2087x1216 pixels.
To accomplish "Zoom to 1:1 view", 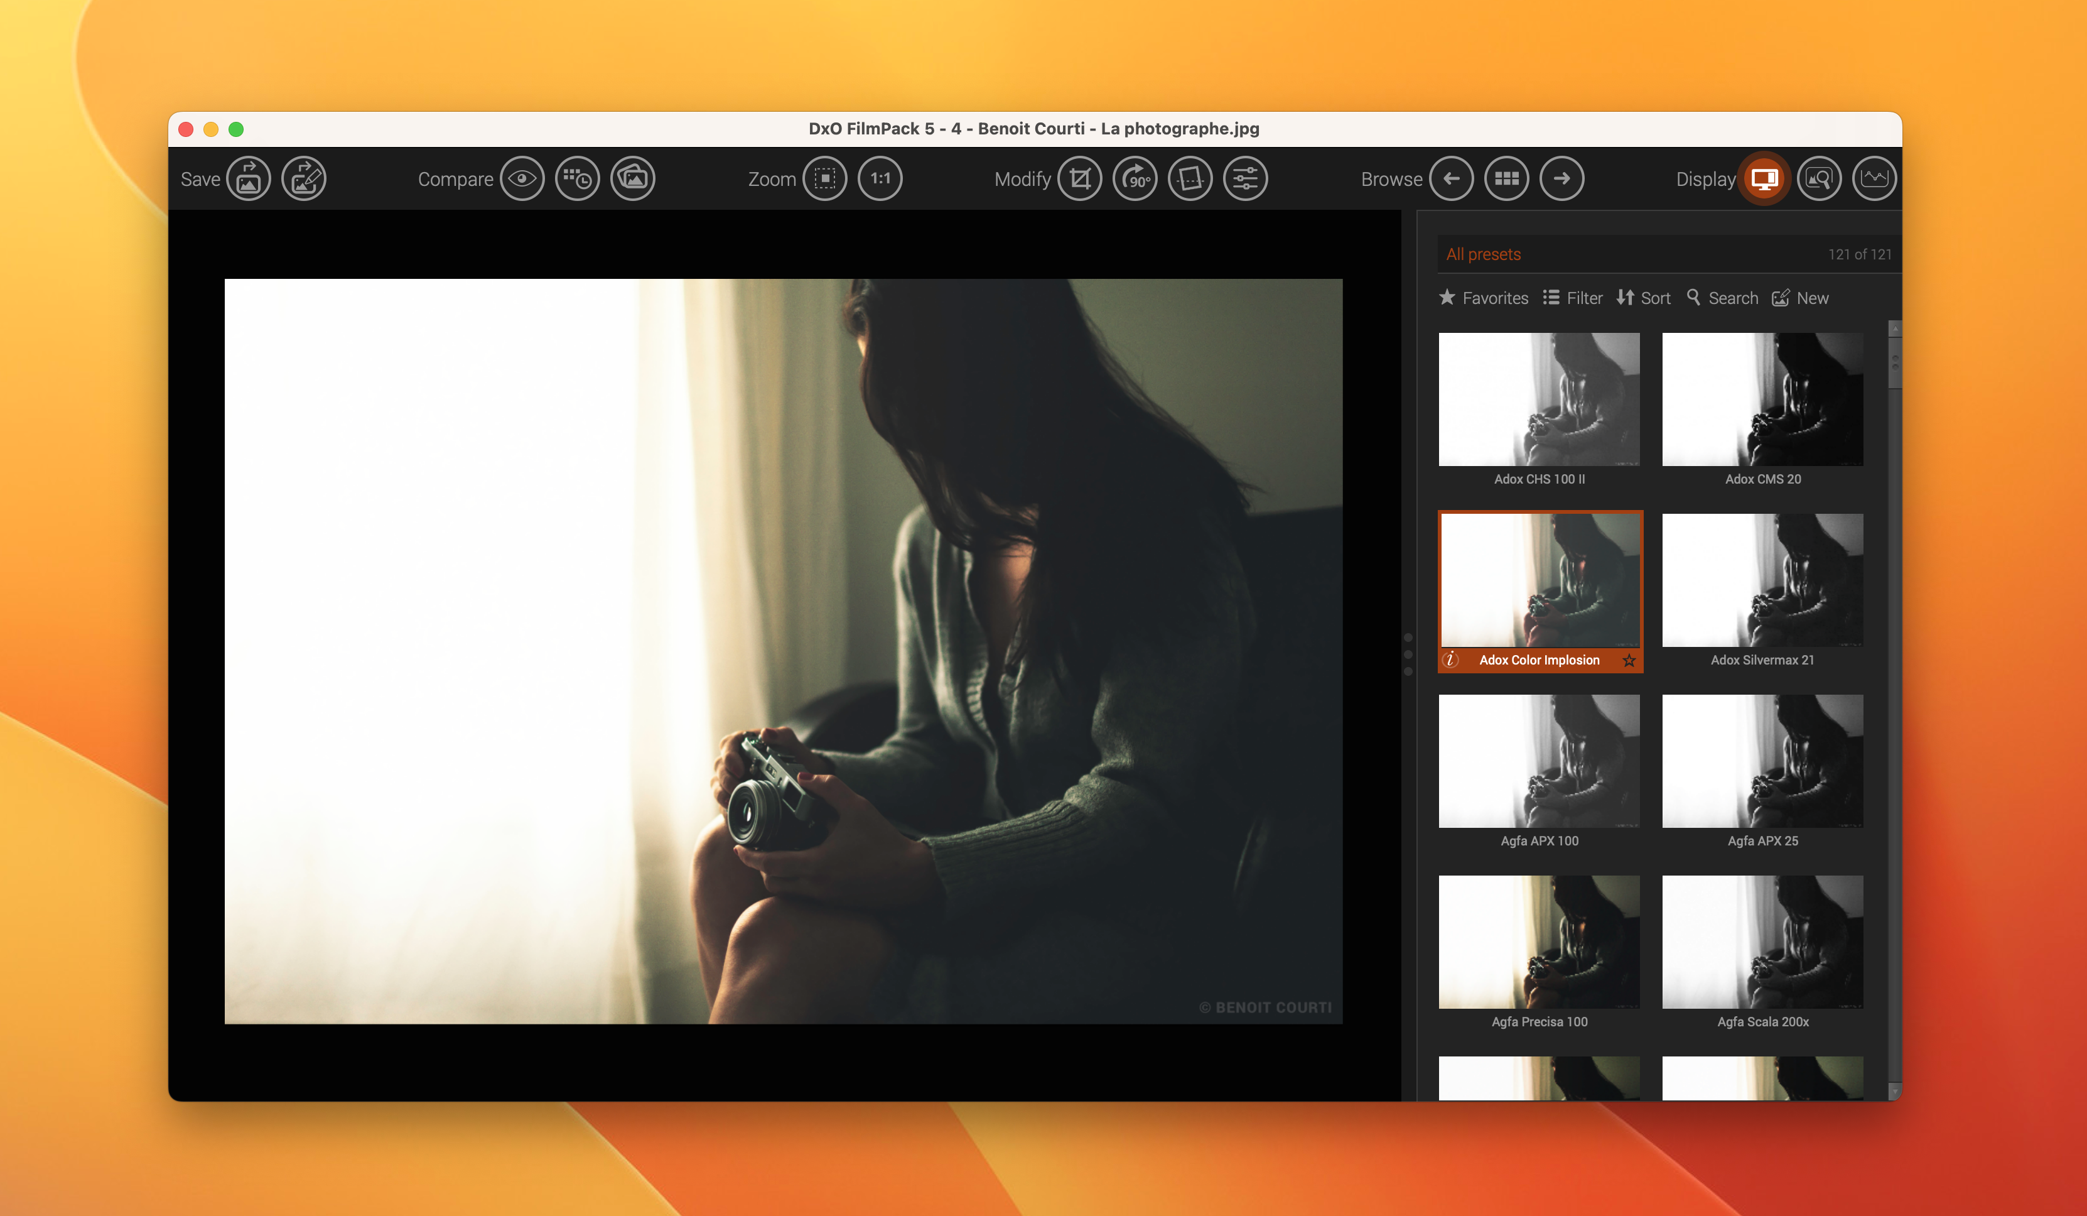I will (x=880, y=179).
